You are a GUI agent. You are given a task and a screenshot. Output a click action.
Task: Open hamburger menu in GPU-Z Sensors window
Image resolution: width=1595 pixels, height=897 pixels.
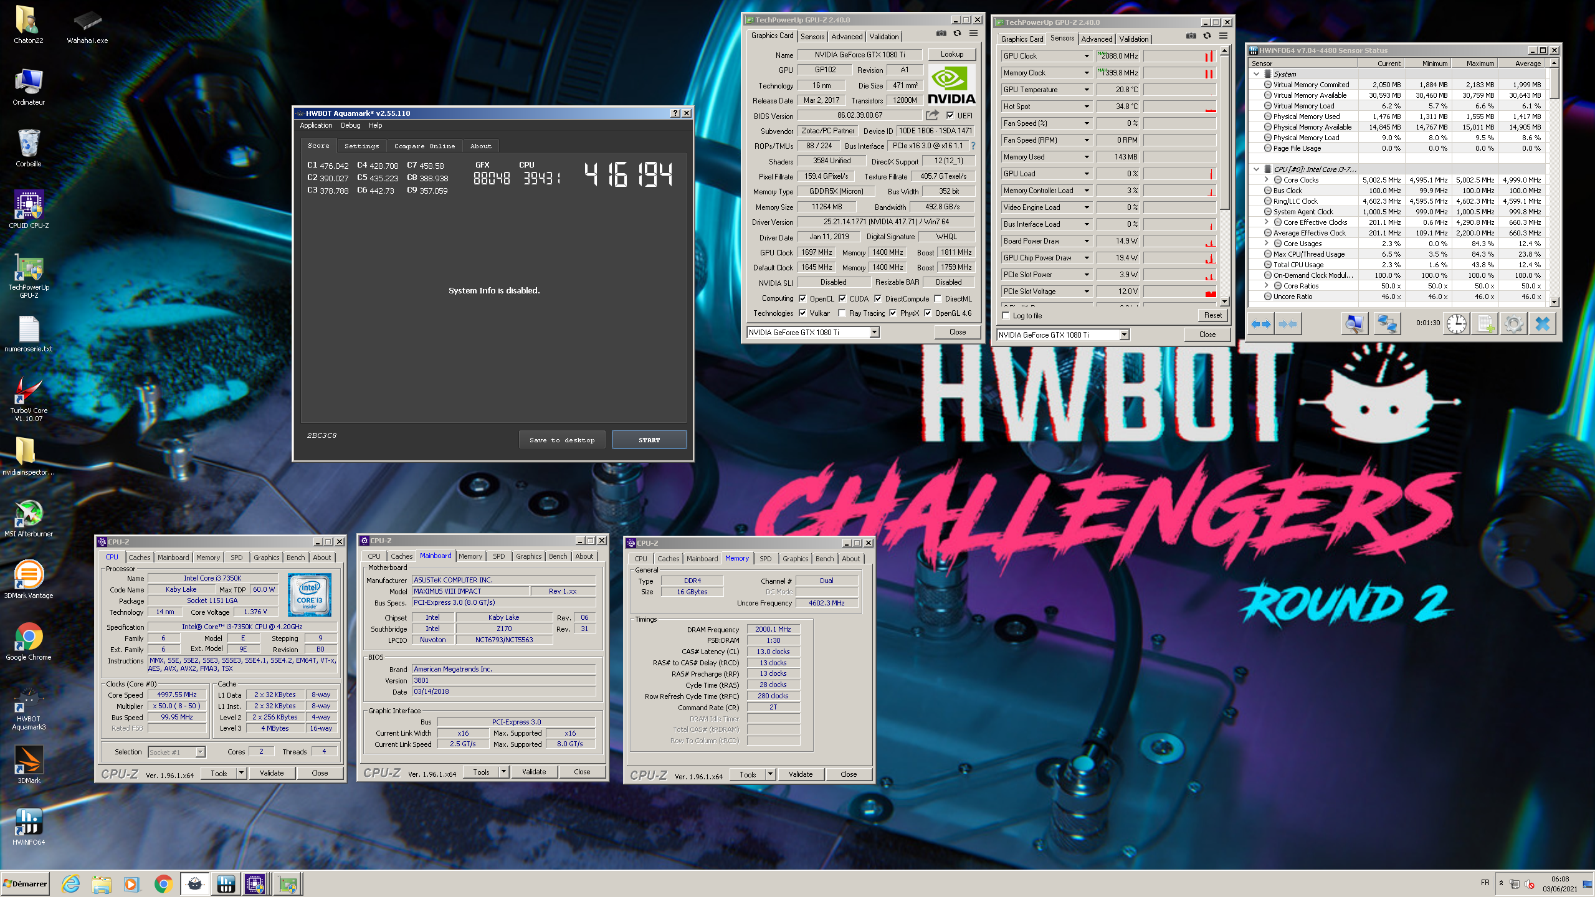pos(1223,36)
